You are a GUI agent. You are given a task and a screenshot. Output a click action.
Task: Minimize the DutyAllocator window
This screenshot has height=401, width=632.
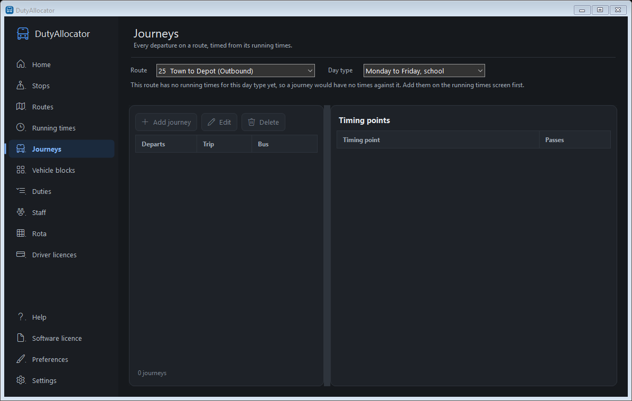(582, 10)
